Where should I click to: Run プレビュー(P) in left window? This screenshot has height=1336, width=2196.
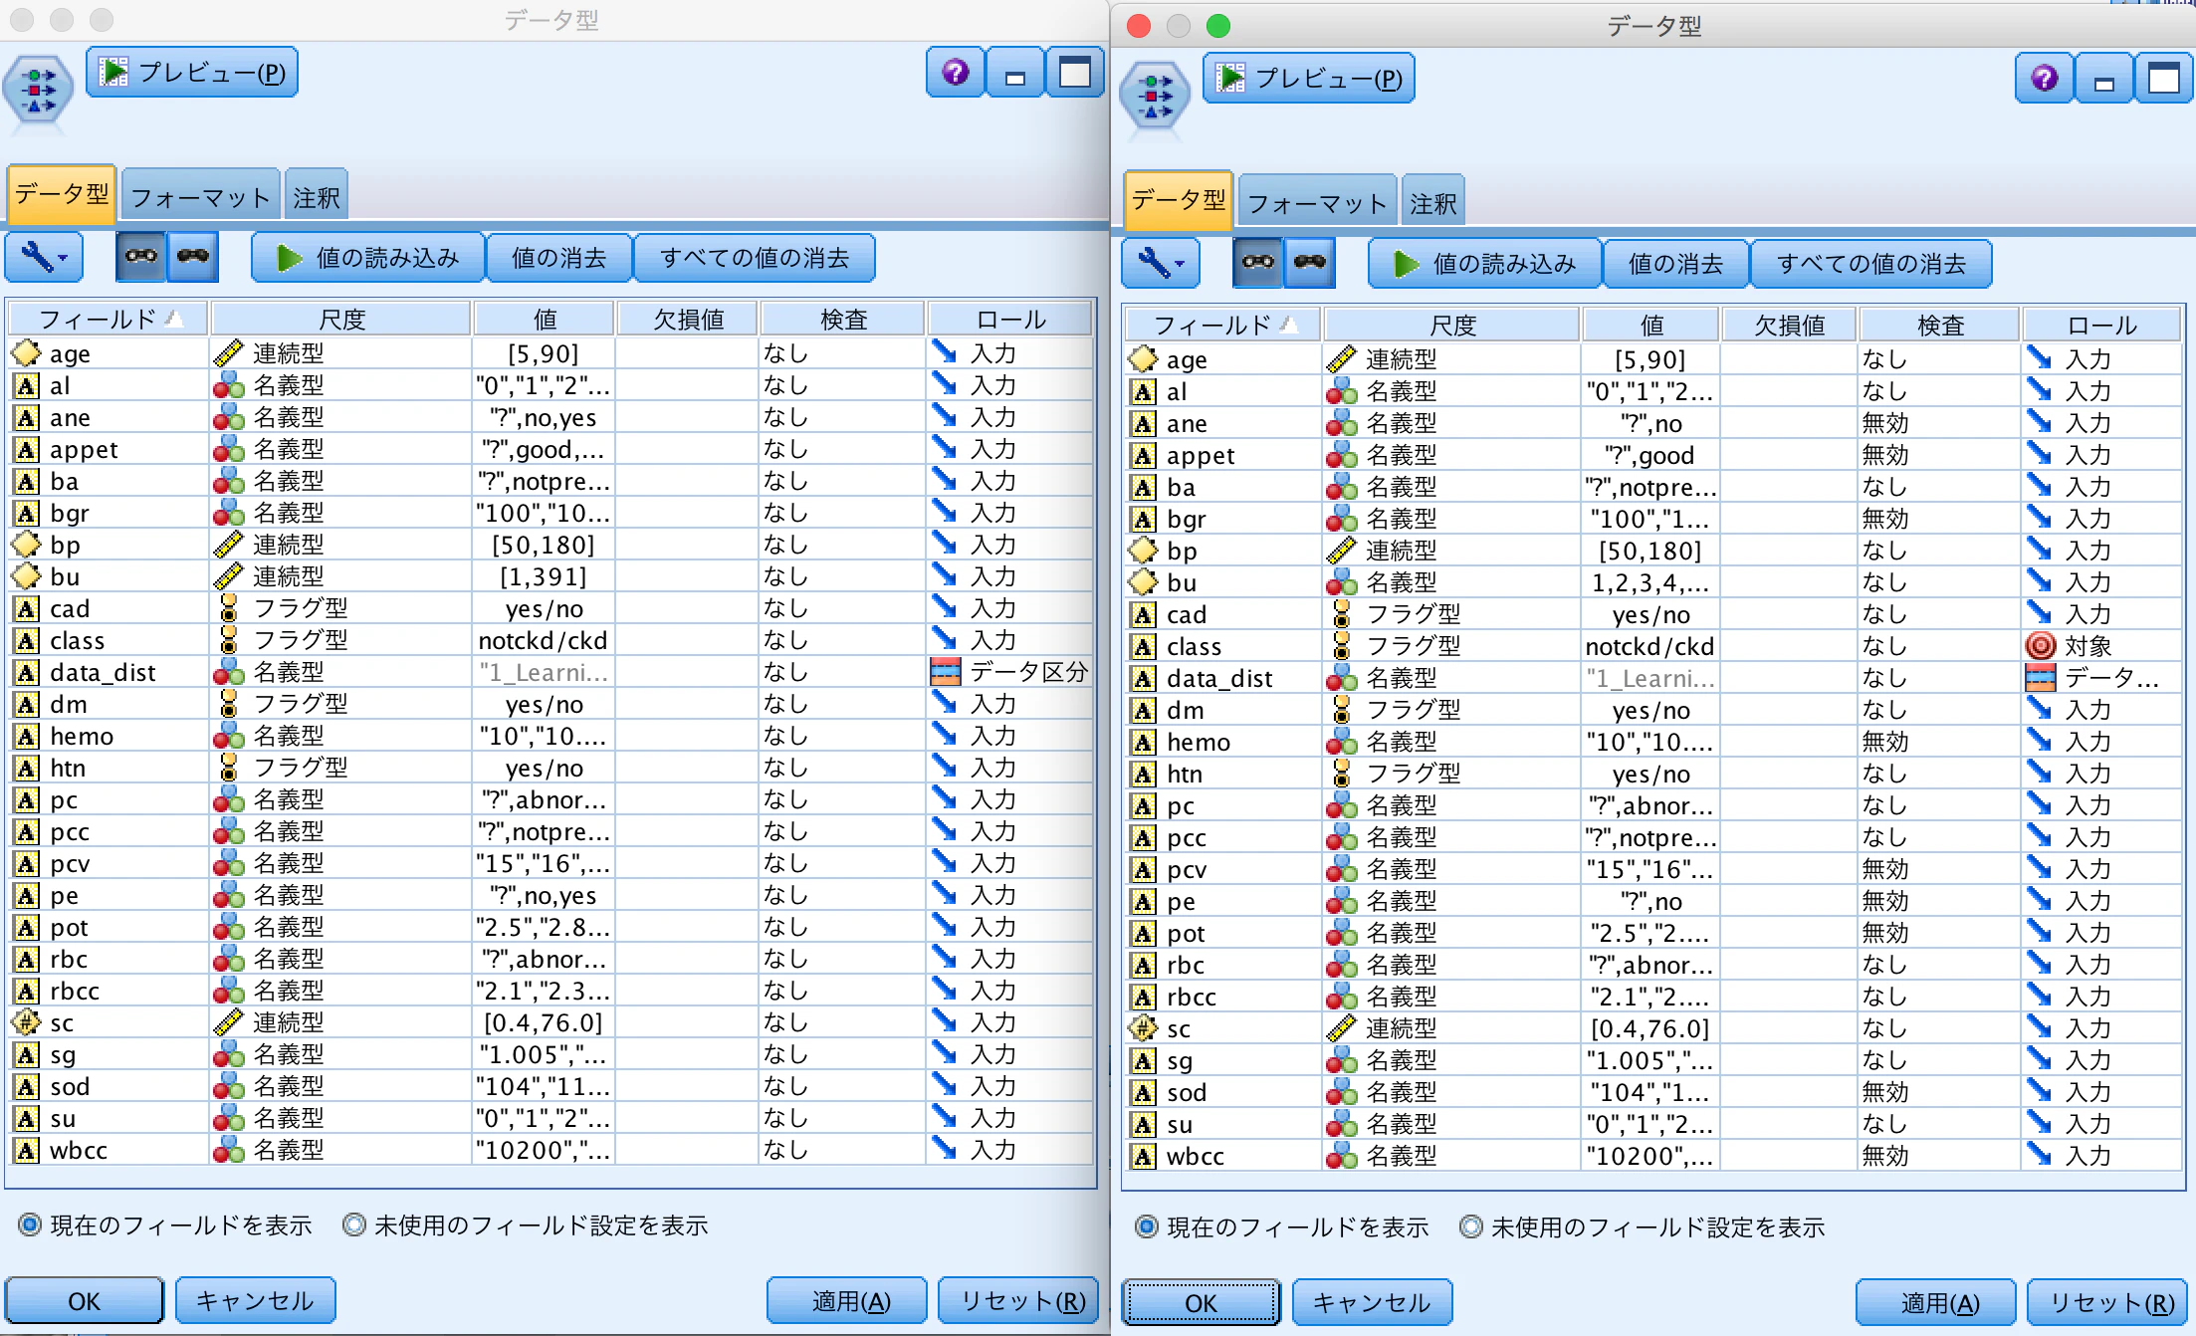click(x=192, y=73)
